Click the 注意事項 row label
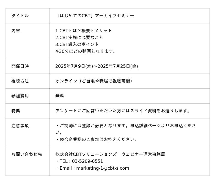The width and height of the screenshot is (220, 184). (x=20, y=126)
